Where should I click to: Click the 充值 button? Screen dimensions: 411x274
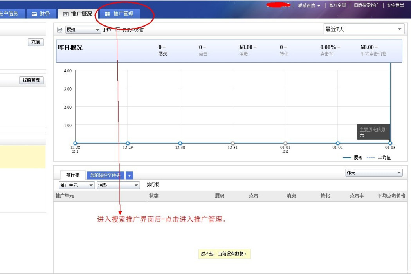(36, 42)
